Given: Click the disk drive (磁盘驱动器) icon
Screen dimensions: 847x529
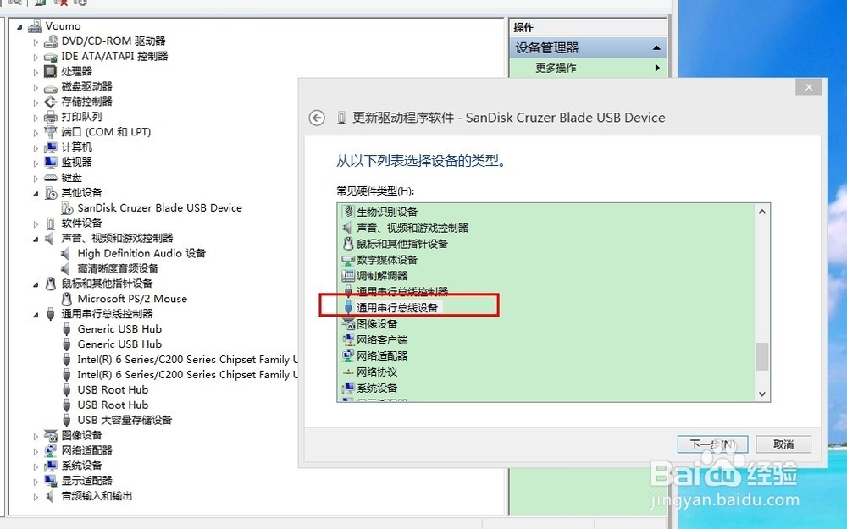Looking at the screenshot, I should click(x=51, y=87).
